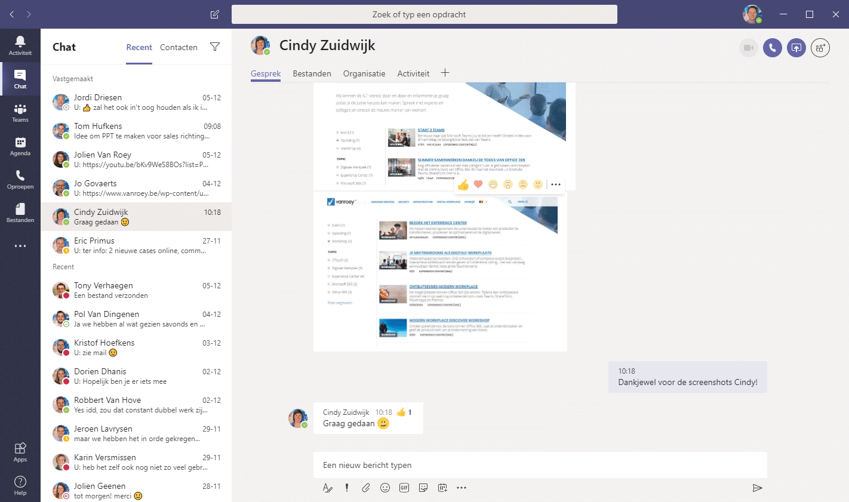Screen dimensions: 849x502
Task: Mark message as important
Action: click(x=347, y=488)
